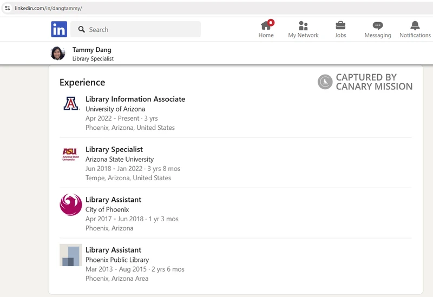Select the text 'Apr 2022 - Present · 3 yrs'
Screen dimensions: 433x297
[x=121, y=118]
